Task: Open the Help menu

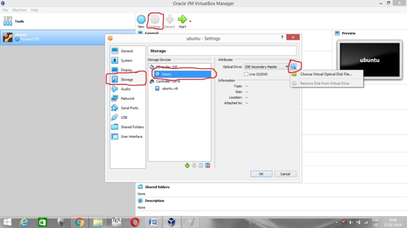Action: [x=35, y=10]
